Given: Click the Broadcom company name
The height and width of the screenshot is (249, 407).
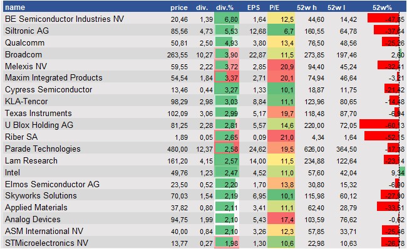Looking at the screenshot, I should tap(23, 54).
